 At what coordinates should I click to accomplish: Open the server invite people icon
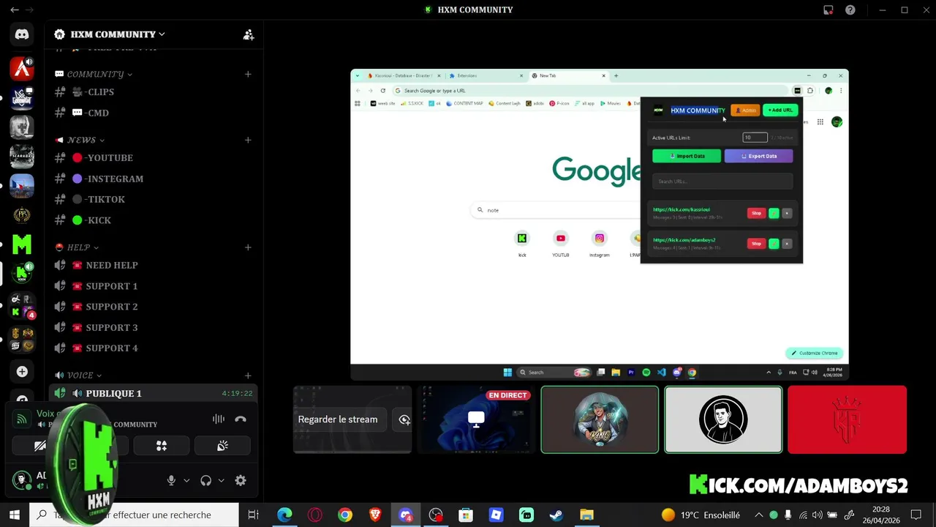tap(249, 34)
